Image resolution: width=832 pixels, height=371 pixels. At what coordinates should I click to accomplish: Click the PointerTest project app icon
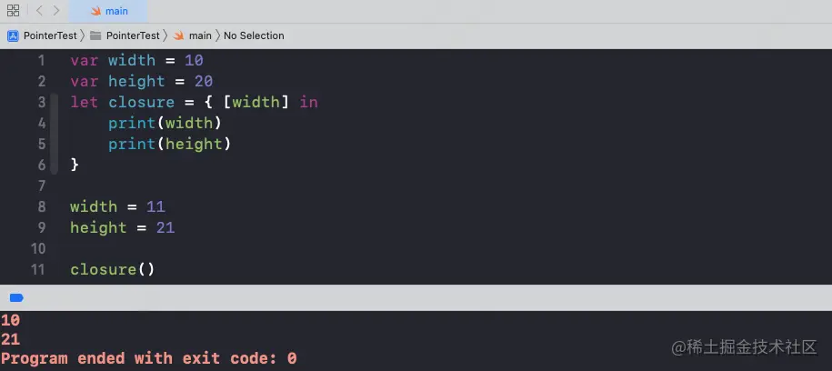tap(13, 35)
